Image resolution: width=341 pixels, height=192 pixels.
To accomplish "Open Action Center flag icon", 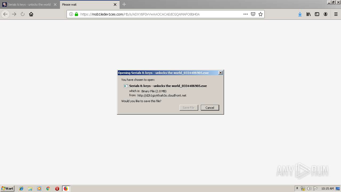I will pos(315,189).
